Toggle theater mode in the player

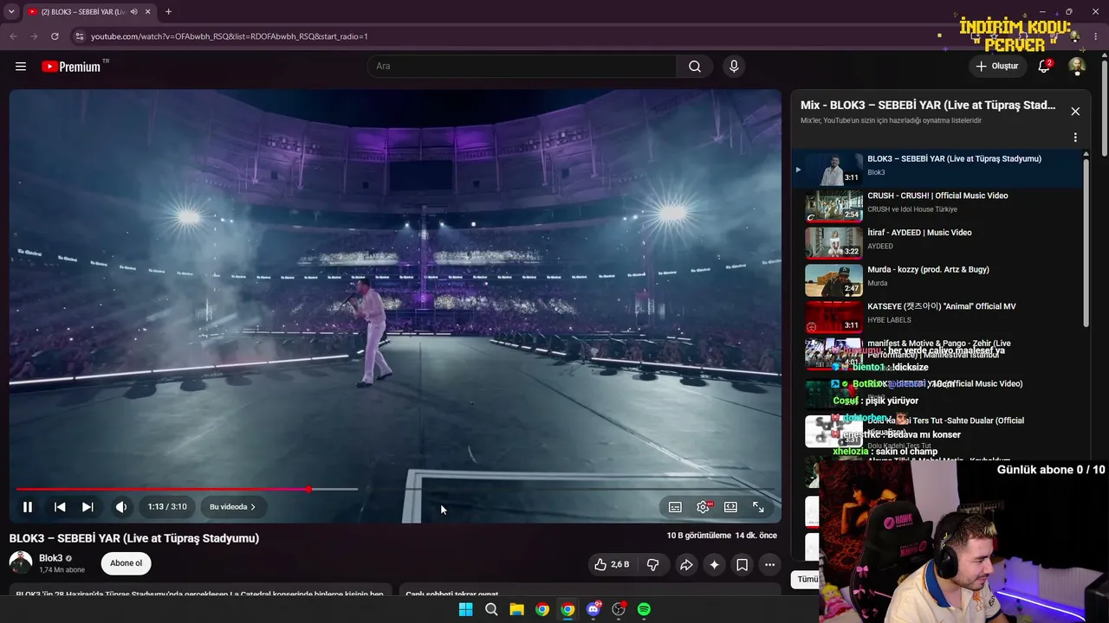(730, 507)
